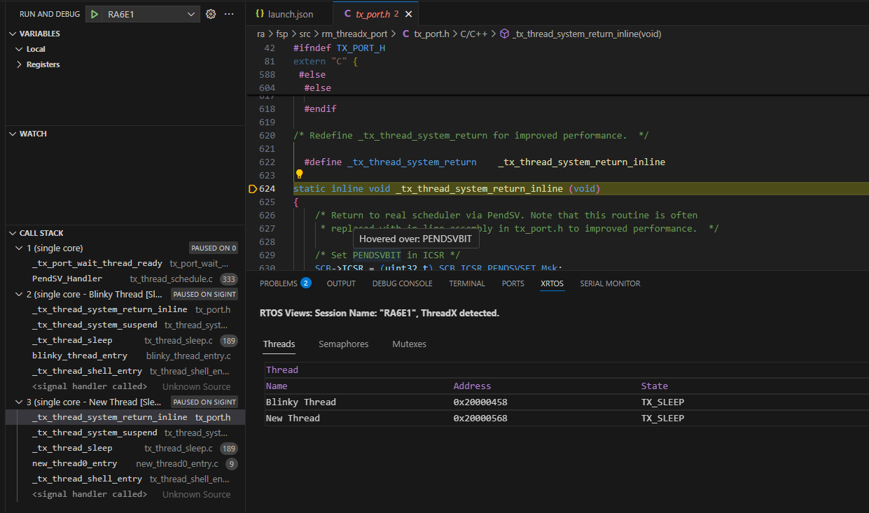Select _tx_port_wait_thread_ready stack frame
This screenshot has height=513, width=869.
(x=125, y=263)
